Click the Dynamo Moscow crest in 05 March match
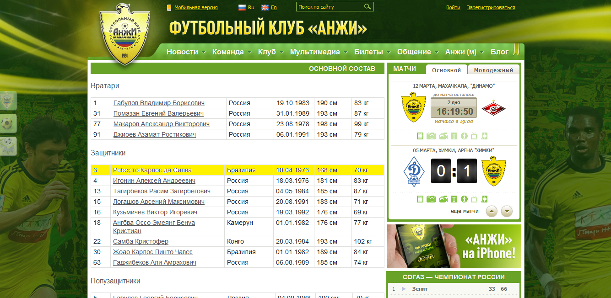 [x=414, y=171]
